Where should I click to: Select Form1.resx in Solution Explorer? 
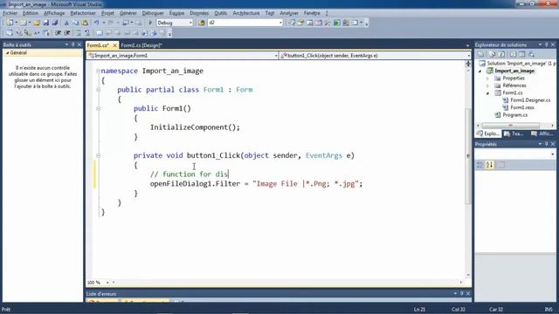522,107
